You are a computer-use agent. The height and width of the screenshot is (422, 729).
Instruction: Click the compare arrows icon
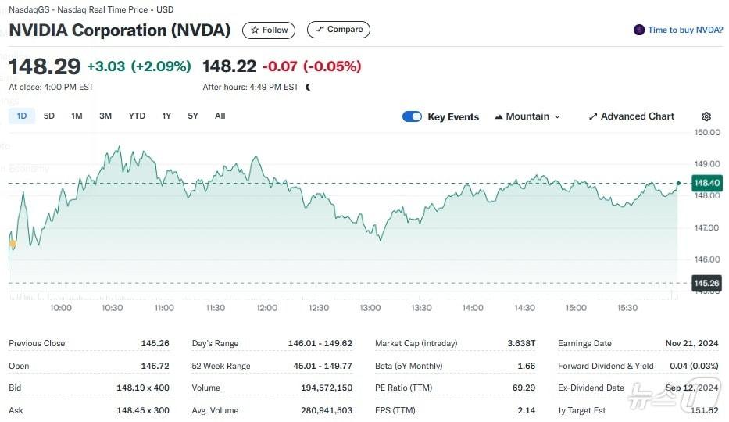click(319, 30)
